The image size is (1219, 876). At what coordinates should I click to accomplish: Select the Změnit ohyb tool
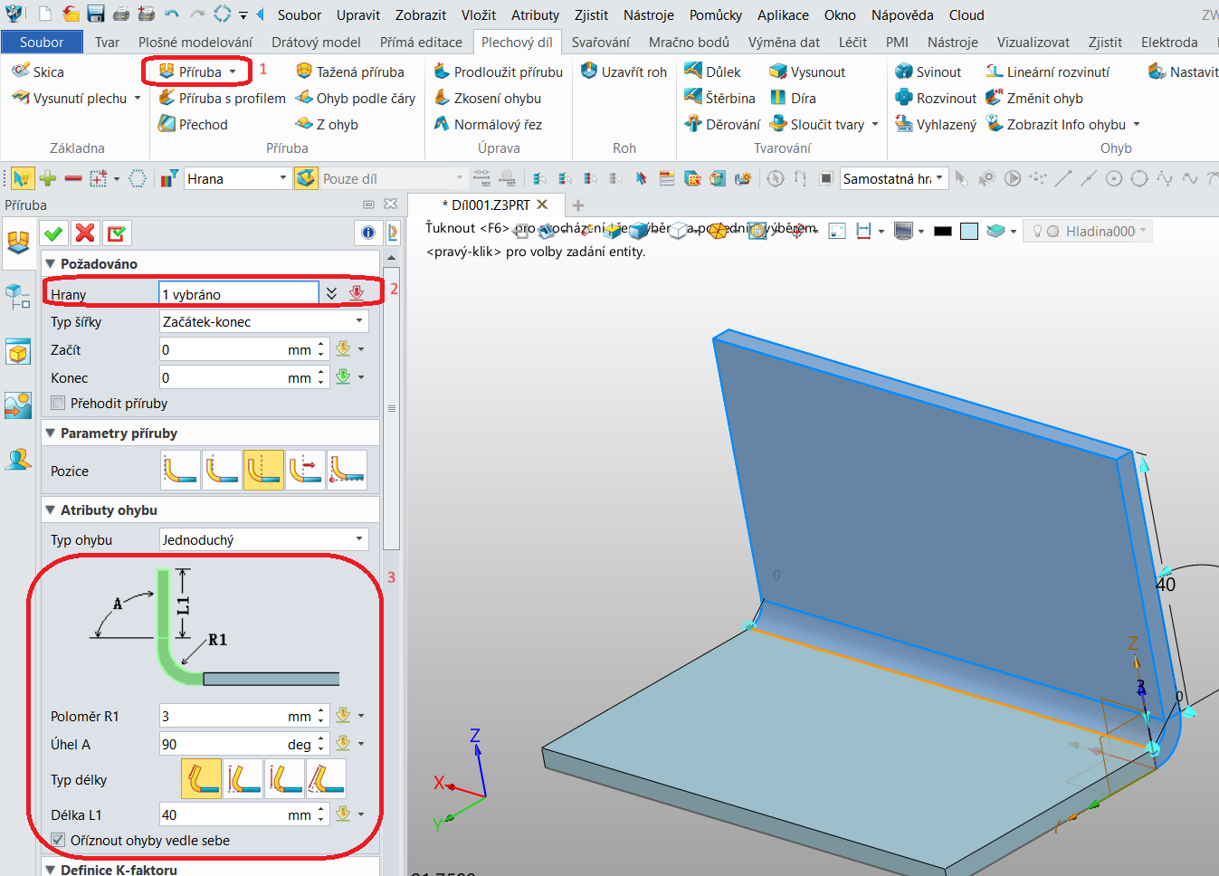(x=1034, y=98)
